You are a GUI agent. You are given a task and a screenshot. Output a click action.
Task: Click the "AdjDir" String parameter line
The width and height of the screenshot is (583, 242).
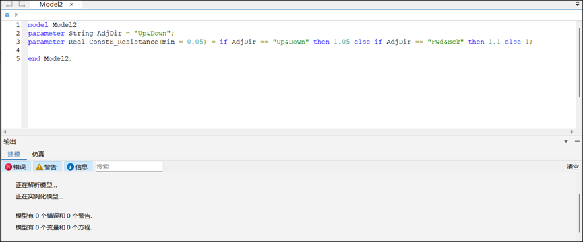(100, 34)
